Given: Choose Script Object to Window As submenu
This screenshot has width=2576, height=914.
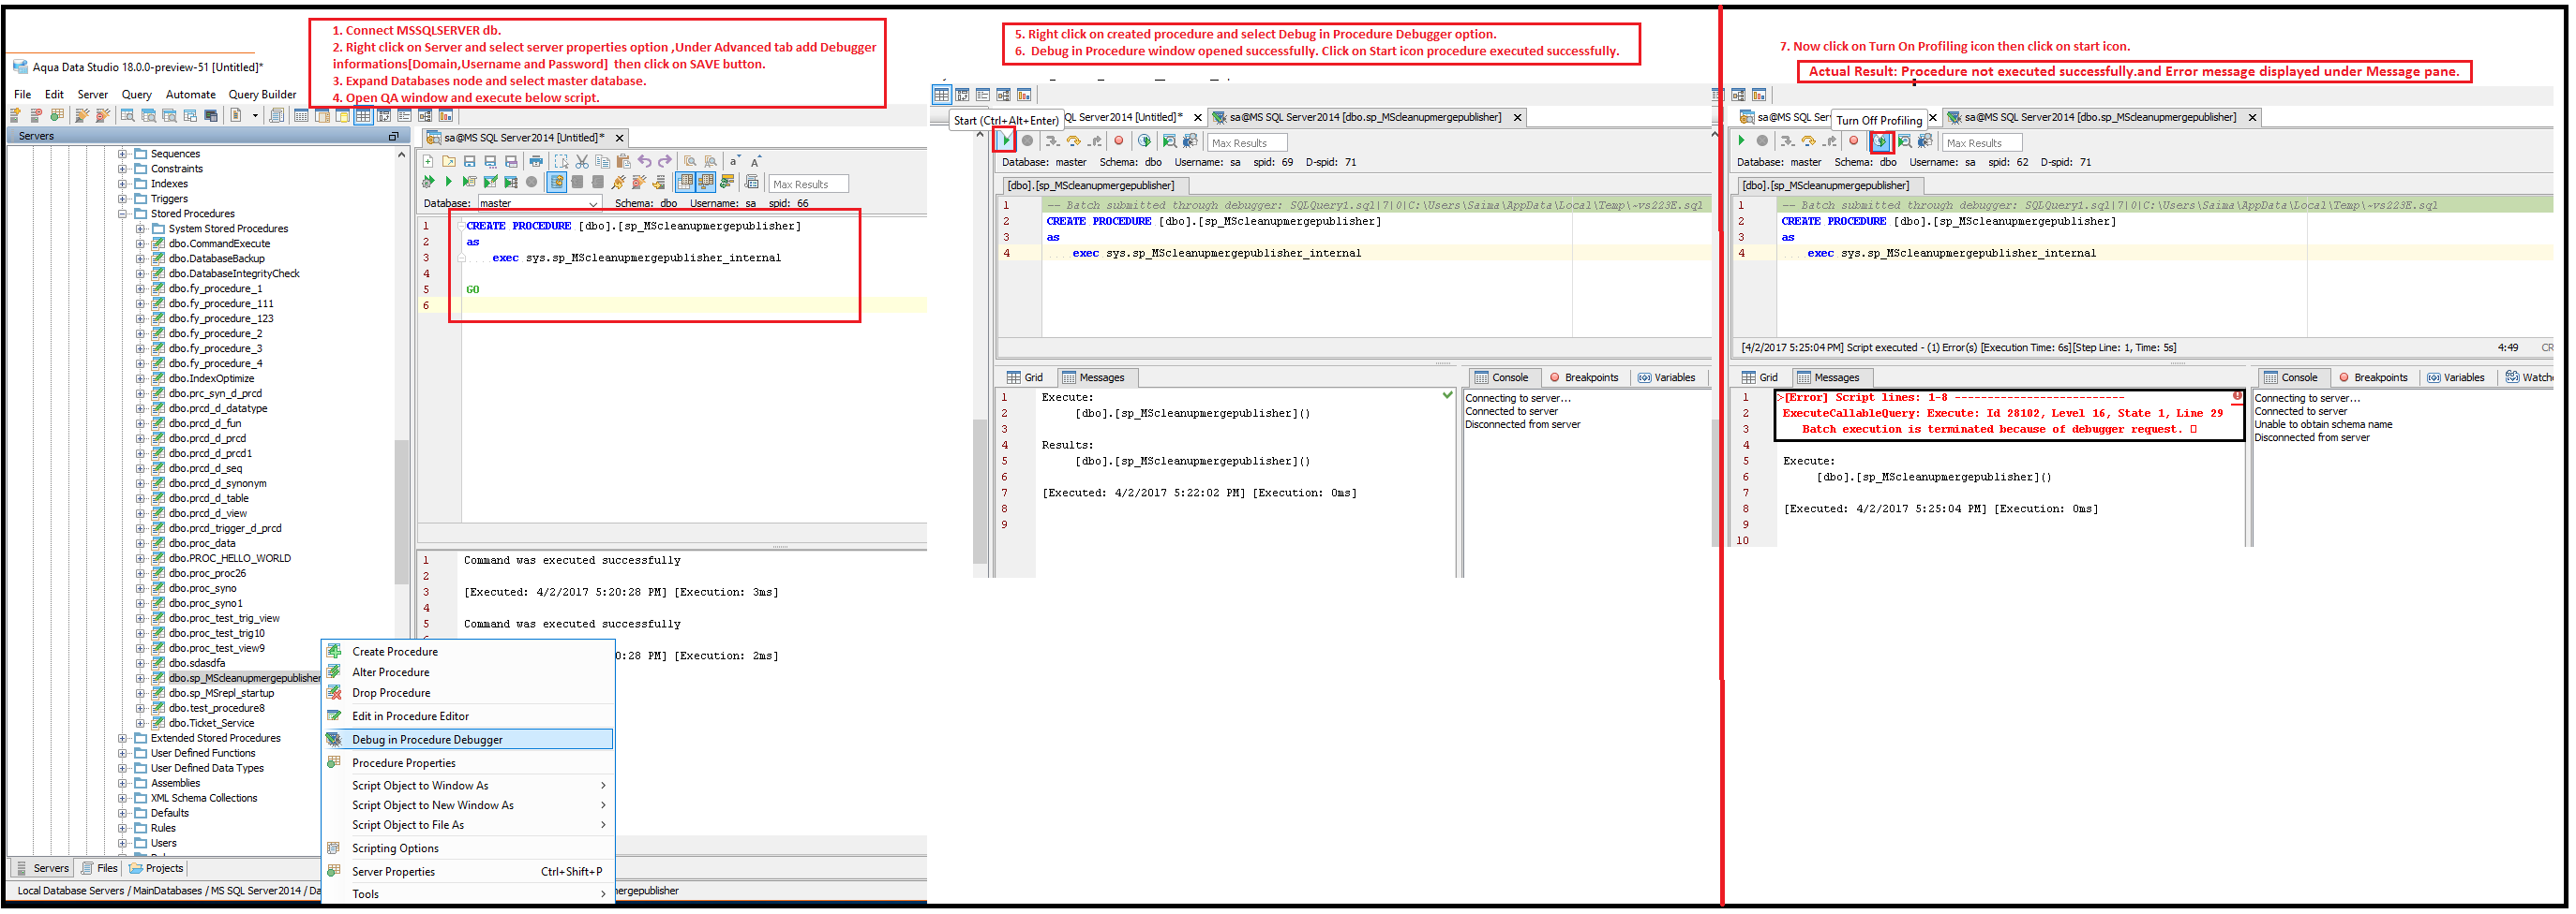Looking at the screenshot, I should [468, 785].
